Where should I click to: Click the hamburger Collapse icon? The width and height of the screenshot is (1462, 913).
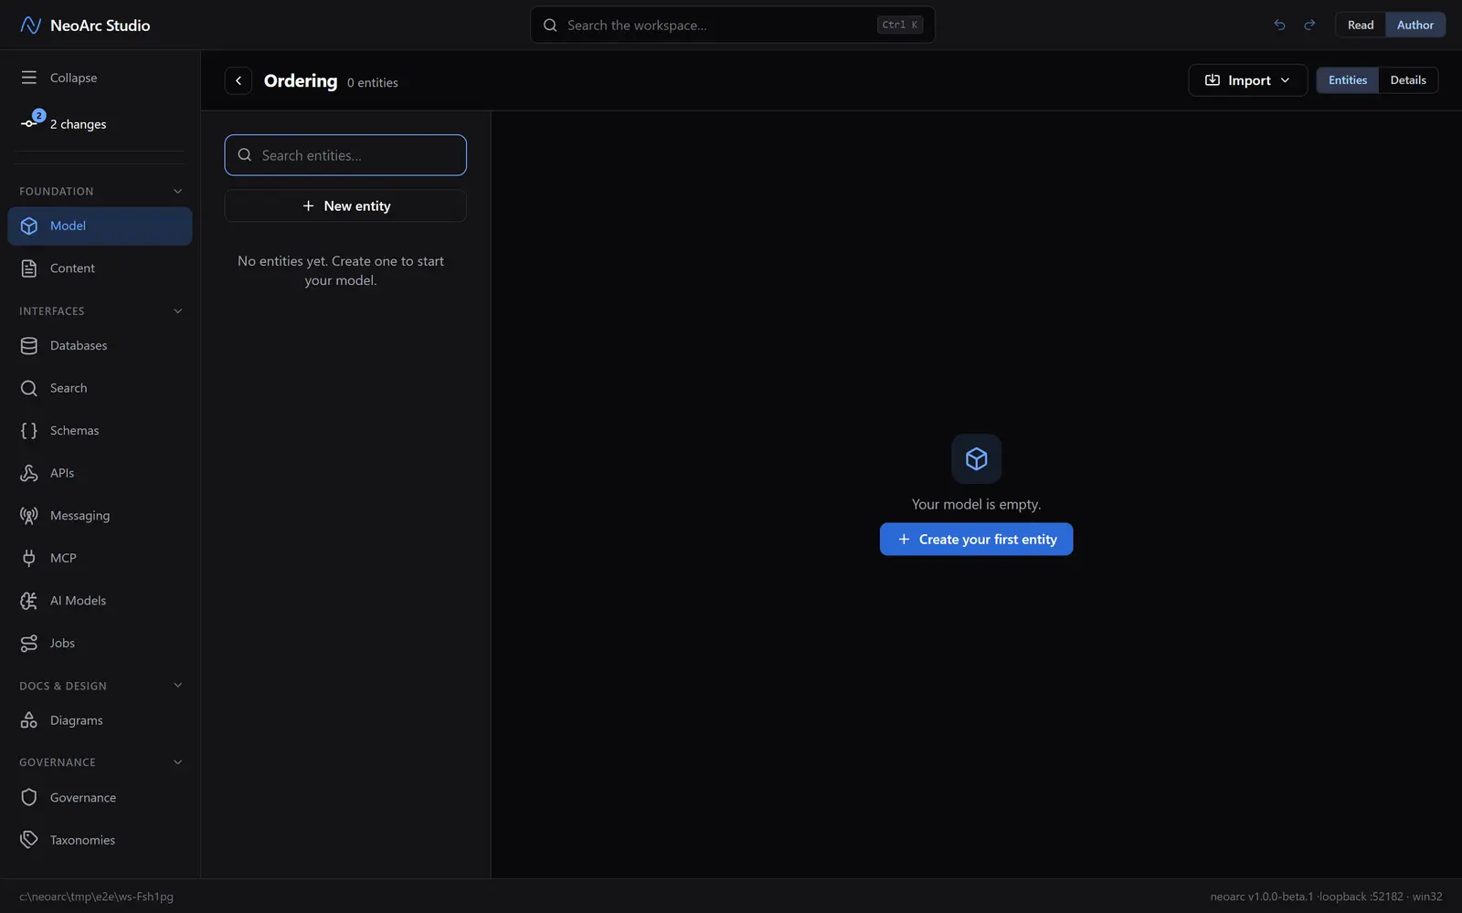click(x=29, y=78)
